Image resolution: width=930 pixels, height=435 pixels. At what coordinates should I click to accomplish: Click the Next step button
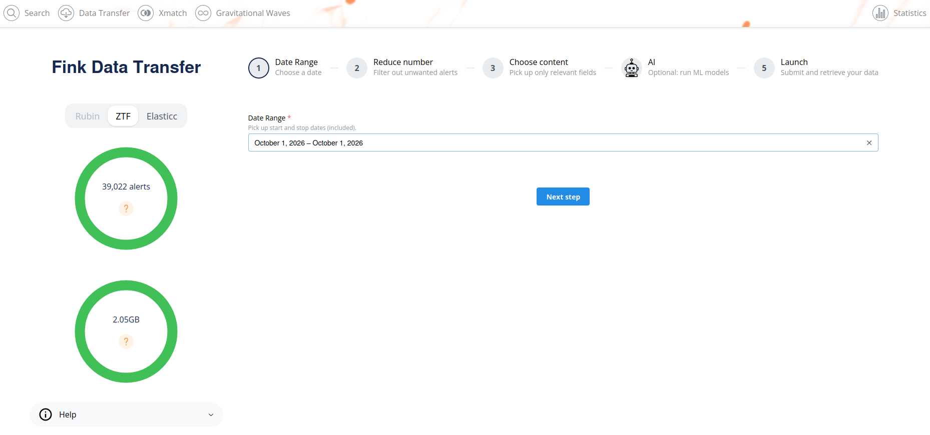click(x=563, y=196)
